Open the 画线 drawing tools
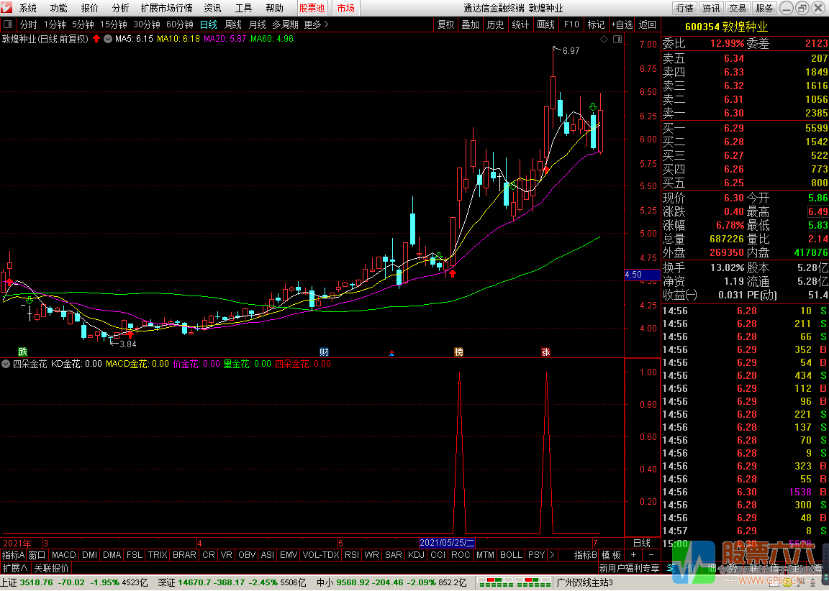Screen dimensions: 829x591 point(545,24)
